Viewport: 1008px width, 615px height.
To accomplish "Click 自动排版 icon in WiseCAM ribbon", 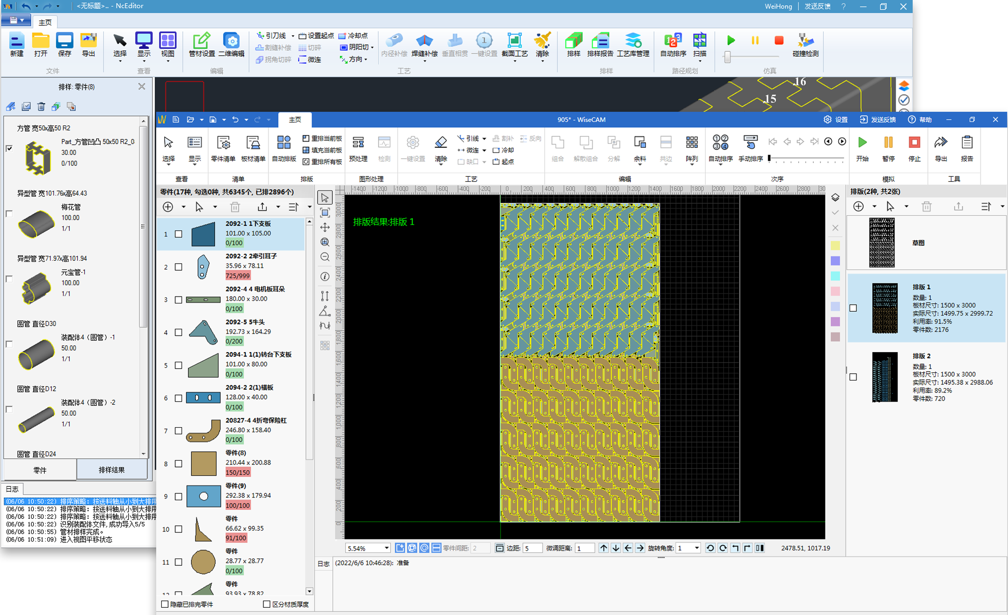I will [x=284, y=148].
